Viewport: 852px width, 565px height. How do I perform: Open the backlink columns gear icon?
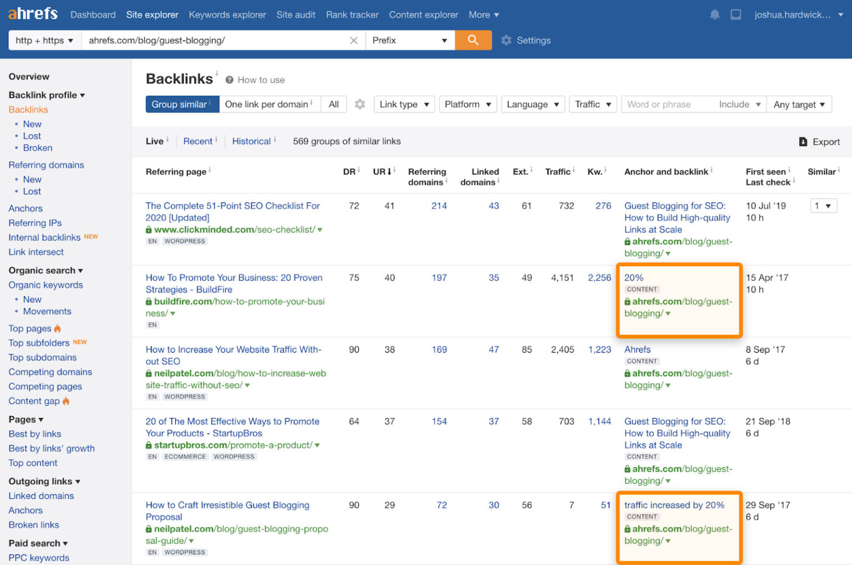tap(359, 104)
